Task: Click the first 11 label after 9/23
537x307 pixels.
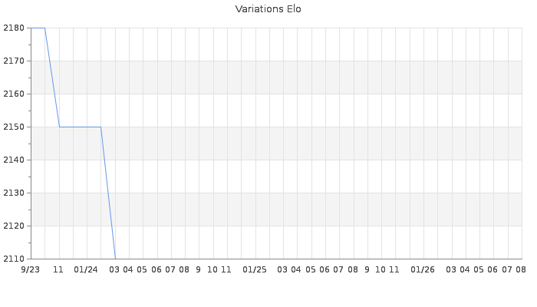Action: click(x=58, y=269)
